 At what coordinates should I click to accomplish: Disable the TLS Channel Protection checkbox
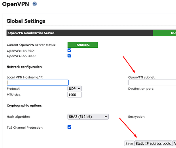click(x=69, y=127)
